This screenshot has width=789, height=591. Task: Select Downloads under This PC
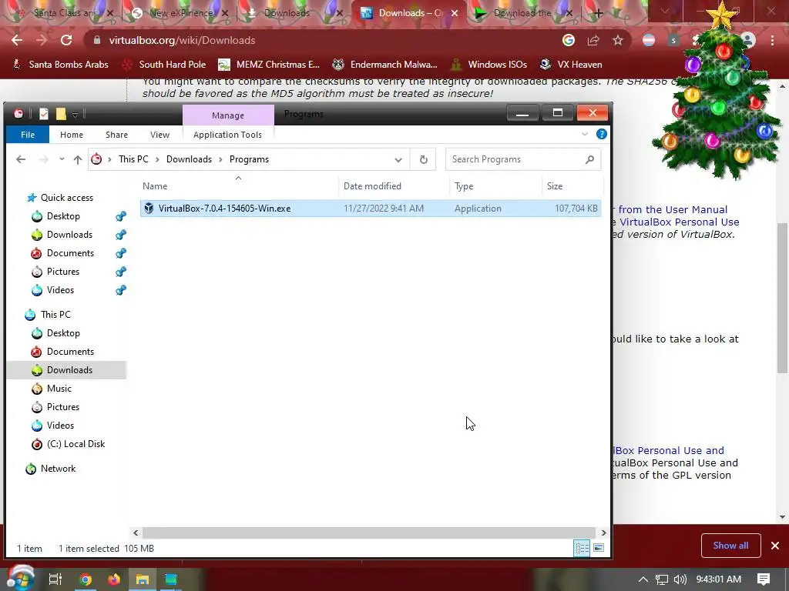(69, 370)
